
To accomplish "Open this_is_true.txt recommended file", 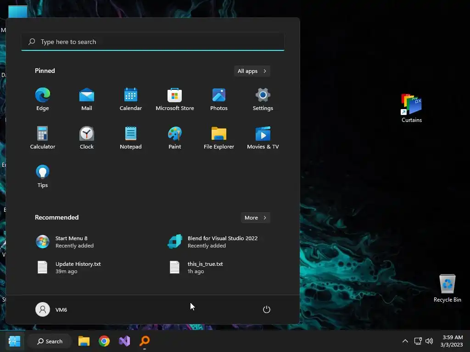I will point(196,267).
